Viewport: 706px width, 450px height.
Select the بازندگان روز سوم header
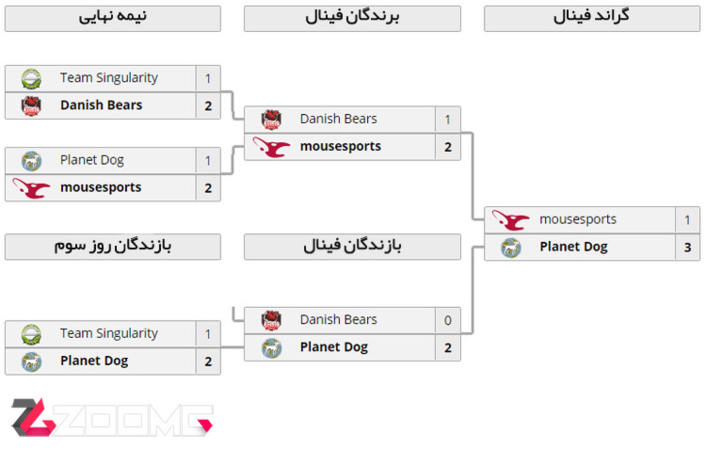click(113, 247)
